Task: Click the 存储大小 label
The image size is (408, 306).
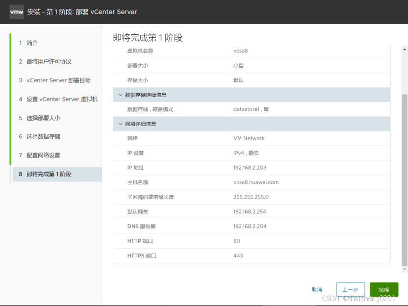Action: pyautogui.click(x=138, y=80)
